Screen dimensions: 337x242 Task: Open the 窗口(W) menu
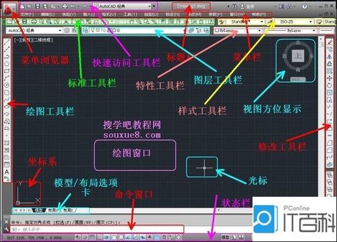[237, 15]
